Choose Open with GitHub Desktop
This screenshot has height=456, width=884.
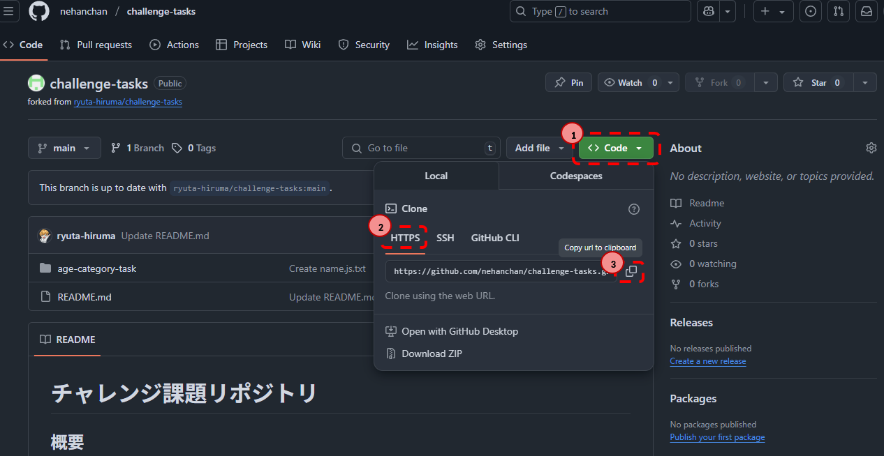452,331
